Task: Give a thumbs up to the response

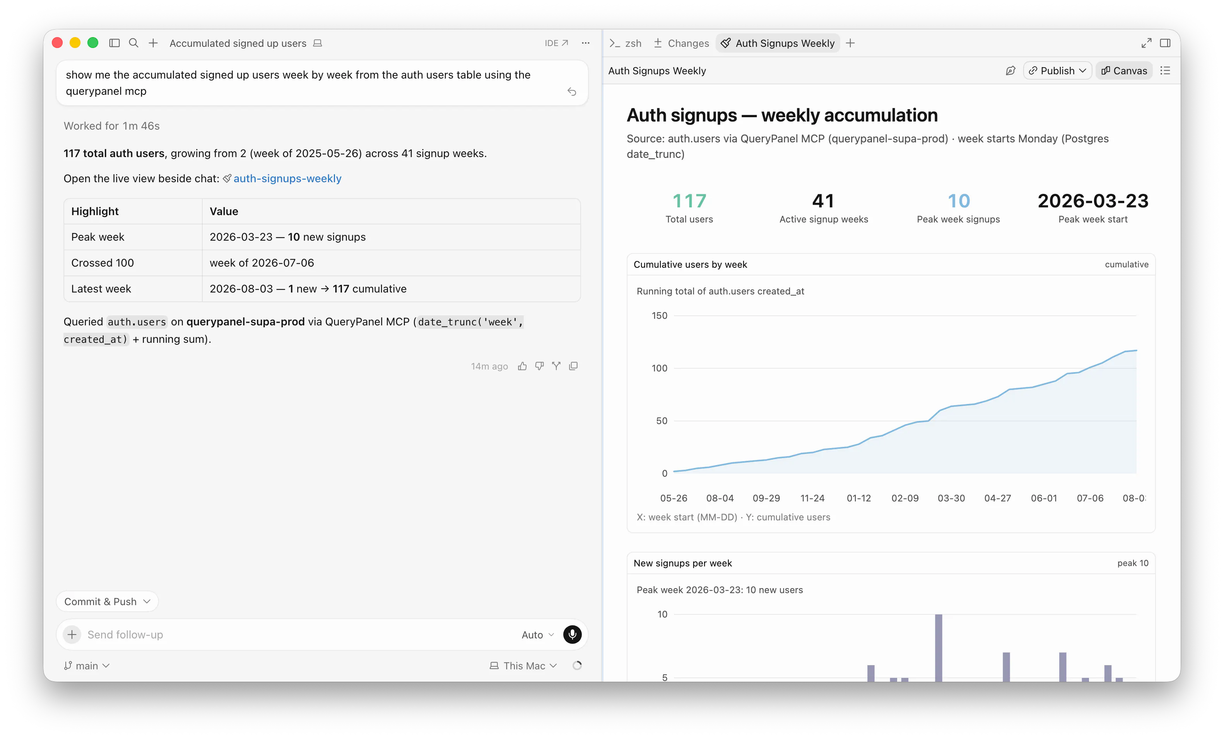Action: 522,366
